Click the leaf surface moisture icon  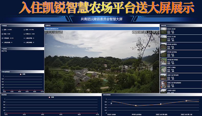pyautogui.click(x=24, y=34)
